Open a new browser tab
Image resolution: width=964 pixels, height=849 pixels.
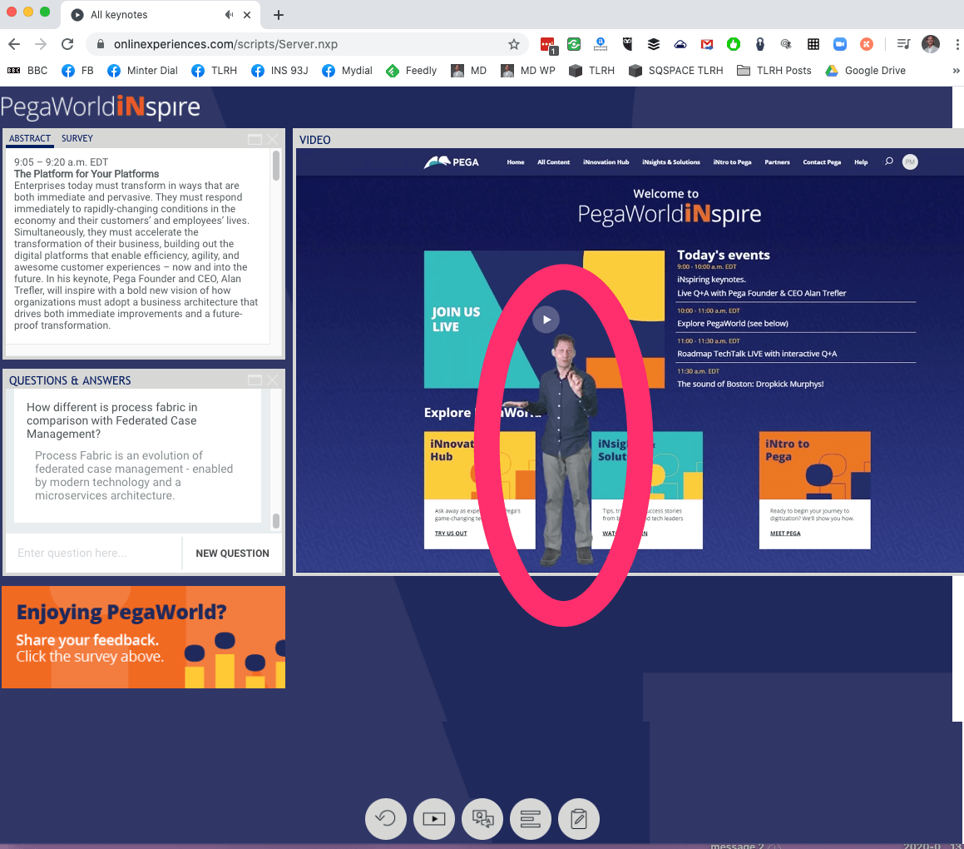tap(279, 15)
